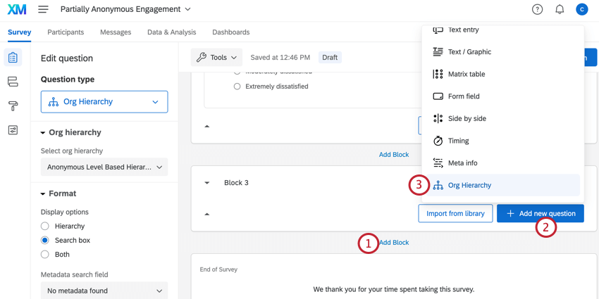Open the Survey options sidebar icon
599x299 pixels.
point(13,130)
